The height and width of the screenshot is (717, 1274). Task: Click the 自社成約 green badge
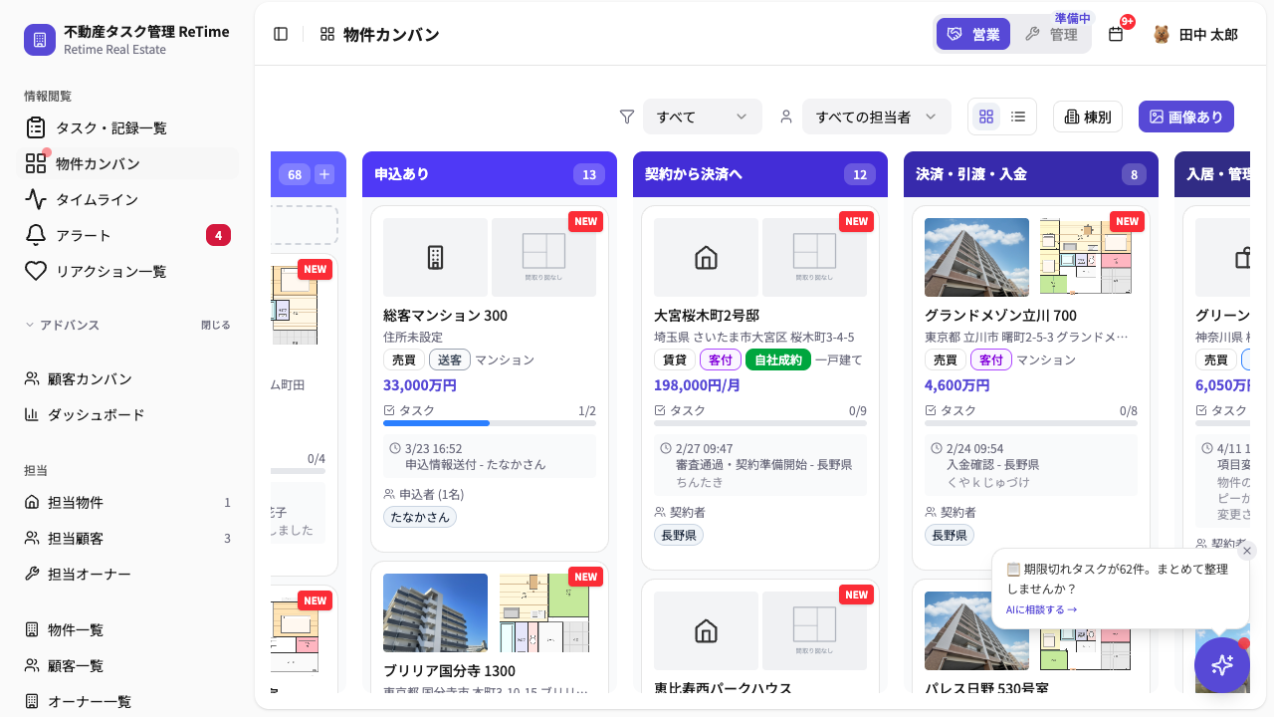(778, 359)
